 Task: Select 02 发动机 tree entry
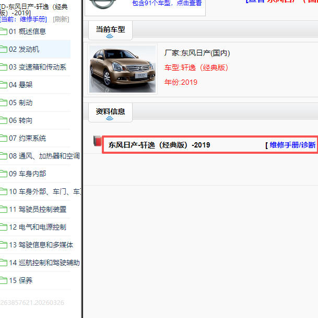24,49
